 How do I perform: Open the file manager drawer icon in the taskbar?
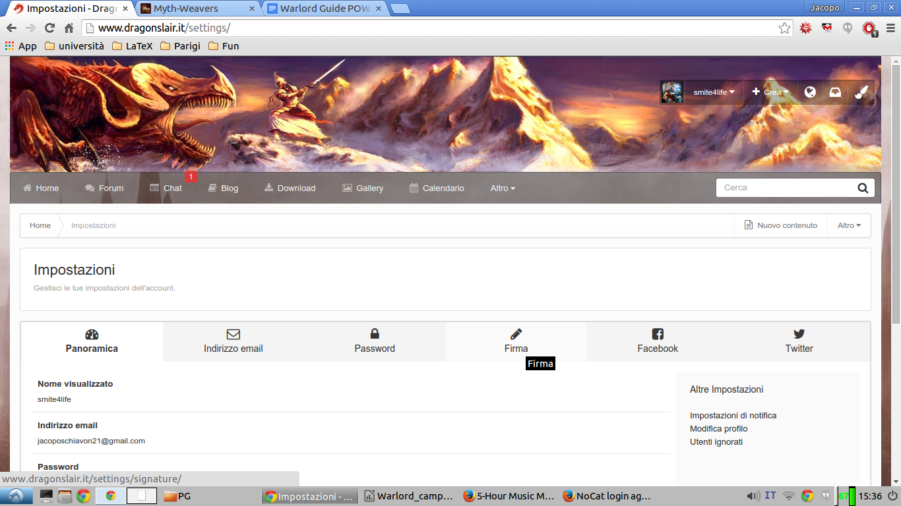[x=65, y=496]
